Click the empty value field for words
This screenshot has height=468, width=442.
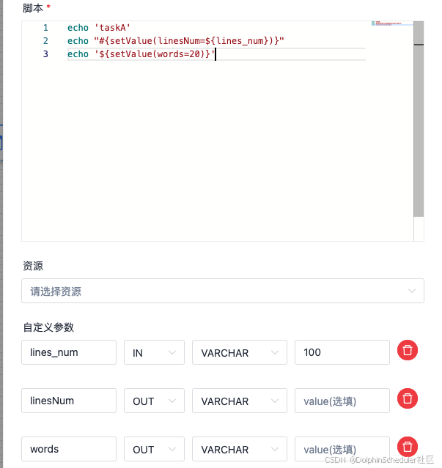click(342, 449)
